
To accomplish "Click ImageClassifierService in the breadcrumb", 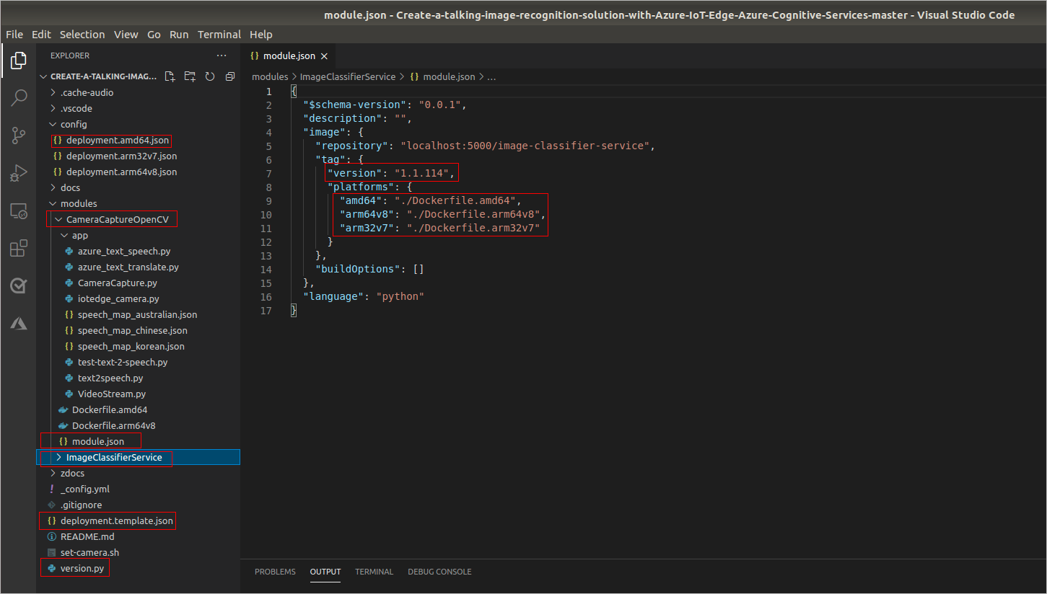I will pos(348,76).
